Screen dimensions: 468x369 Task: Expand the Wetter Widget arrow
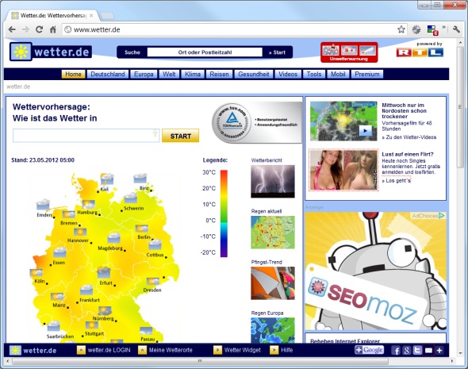pos(217,350)
